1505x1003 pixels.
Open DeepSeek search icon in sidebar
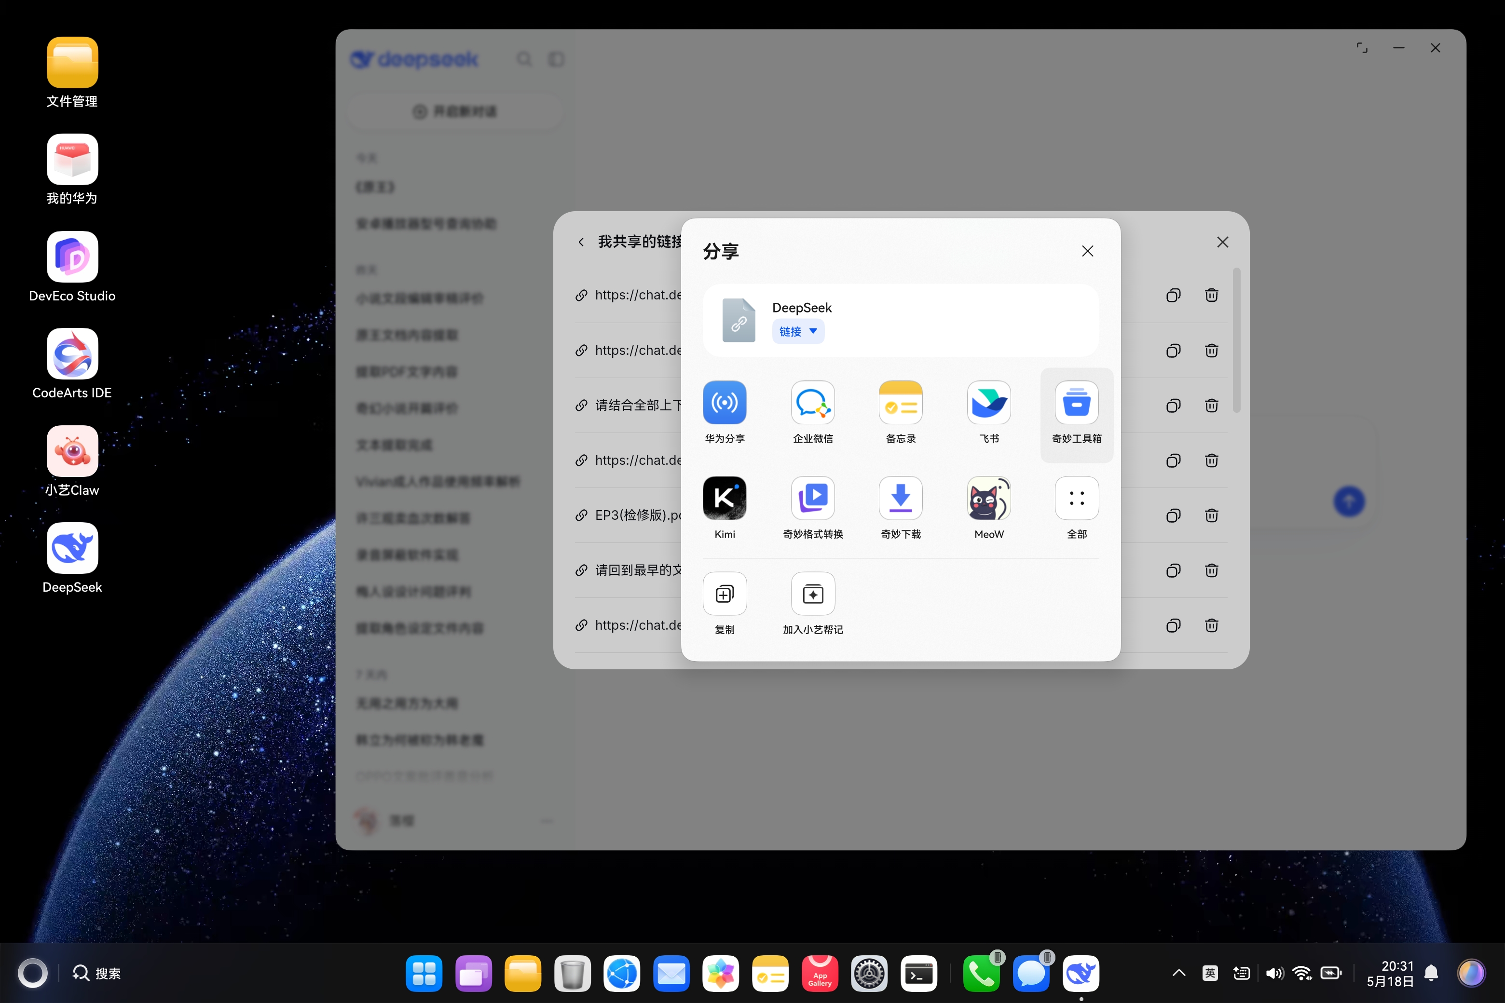pyautogui.click(x=524, y=59)
